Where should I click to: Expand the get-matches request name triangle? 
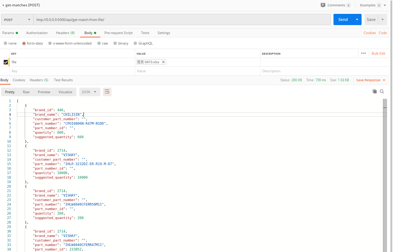pyautogui.click(x=3, y=5)
